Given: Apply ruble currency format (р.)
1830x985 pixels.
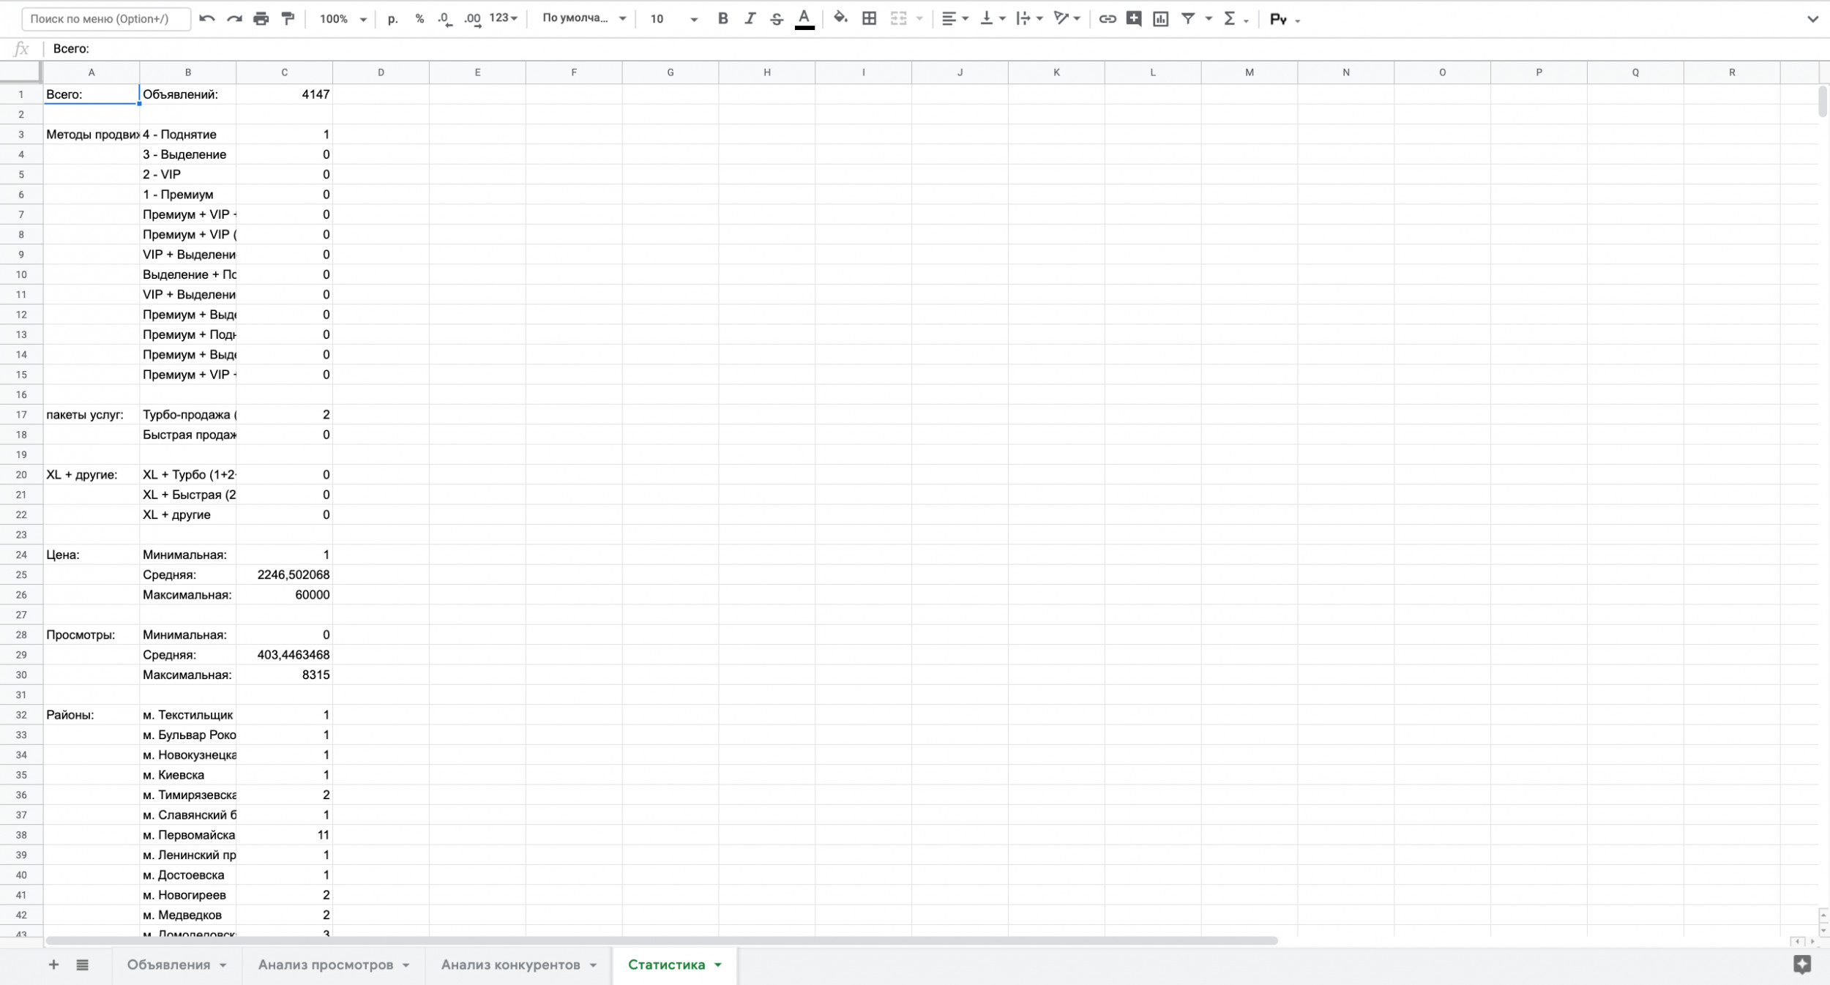Looking at the screenshot, I should [392, 19].
